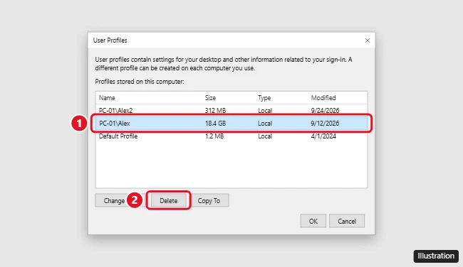Screen dimensions: 463x267
Task: Click the 4/1/2024 modified date
Action: (x=323, y=136)
